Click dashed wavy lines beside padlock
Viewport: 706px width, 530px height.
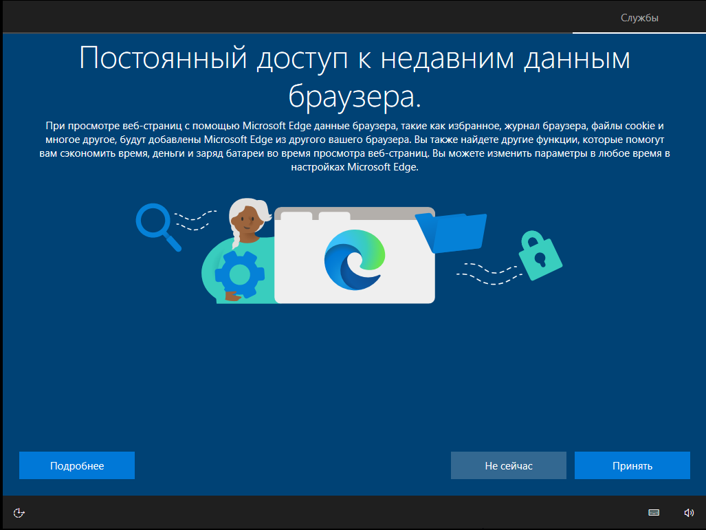point(489,274)
